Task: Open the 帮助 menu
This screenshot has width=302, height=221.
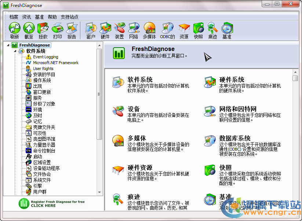Action: pyautogui.click(x=52, y=17)
